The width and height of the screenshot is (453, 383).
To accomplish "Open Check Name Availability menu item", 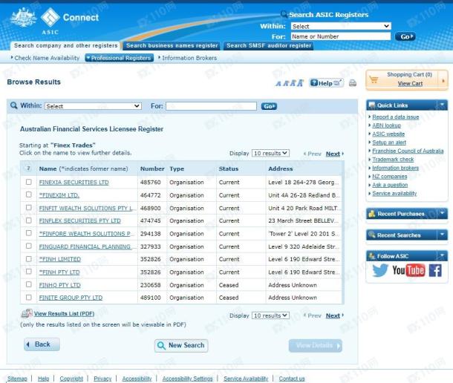I will [x=45, y=58].
